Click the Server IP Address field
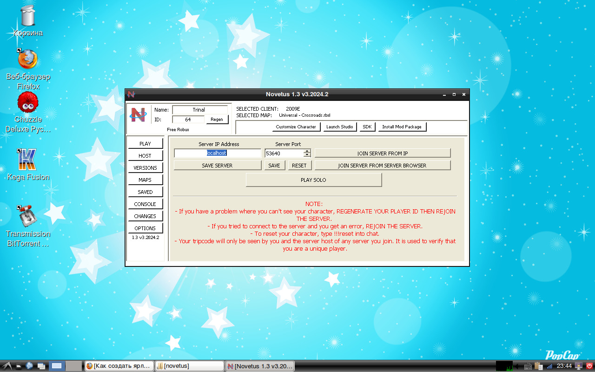This screenshot has height=372, width=595. [218, 153]
